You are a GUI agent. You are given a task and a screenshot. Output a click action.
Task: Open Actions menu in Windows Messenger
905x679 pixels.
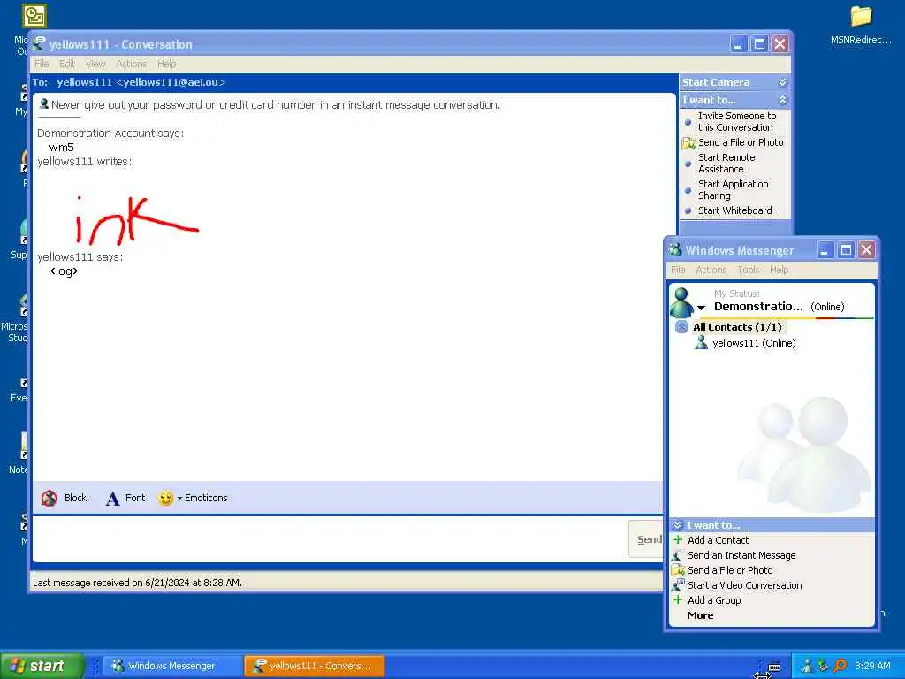pos(711,270)
